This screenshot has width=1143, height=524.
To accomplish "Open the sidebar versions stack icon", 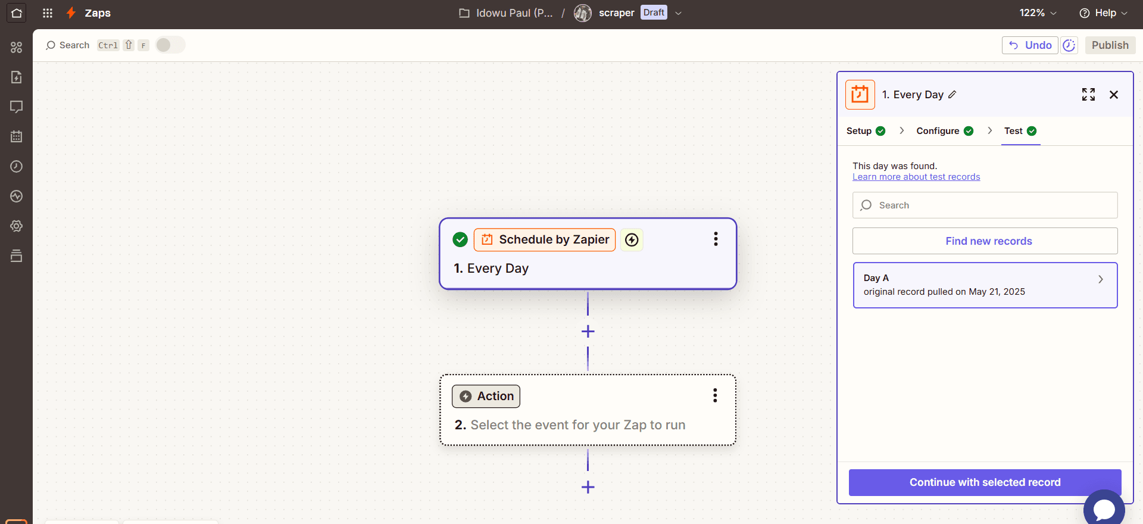I will [16, 255].
